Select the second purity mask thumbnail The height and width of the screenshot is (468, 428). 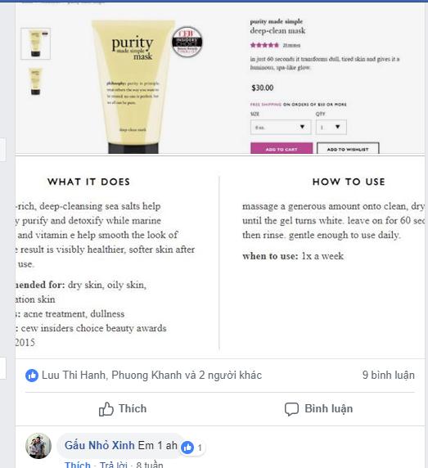click(35, 81)
